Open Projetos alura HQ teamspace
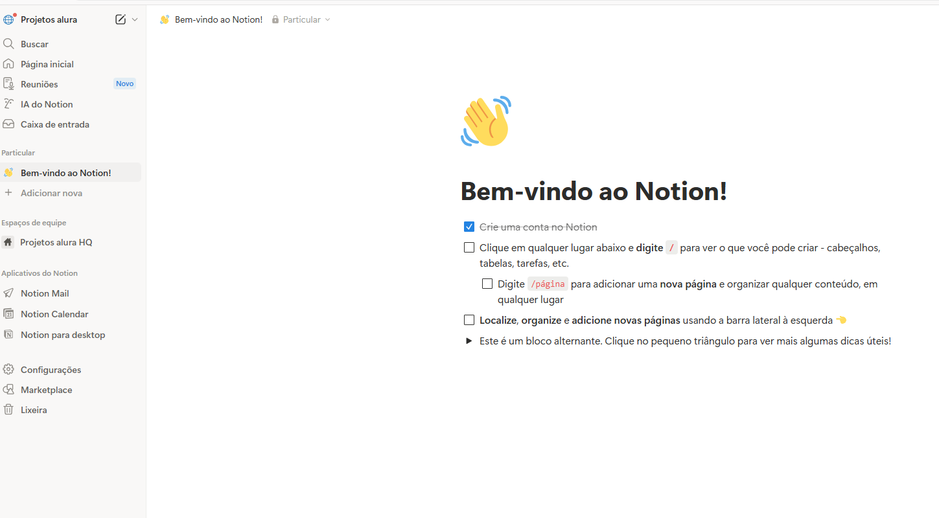 coord(56,242)
